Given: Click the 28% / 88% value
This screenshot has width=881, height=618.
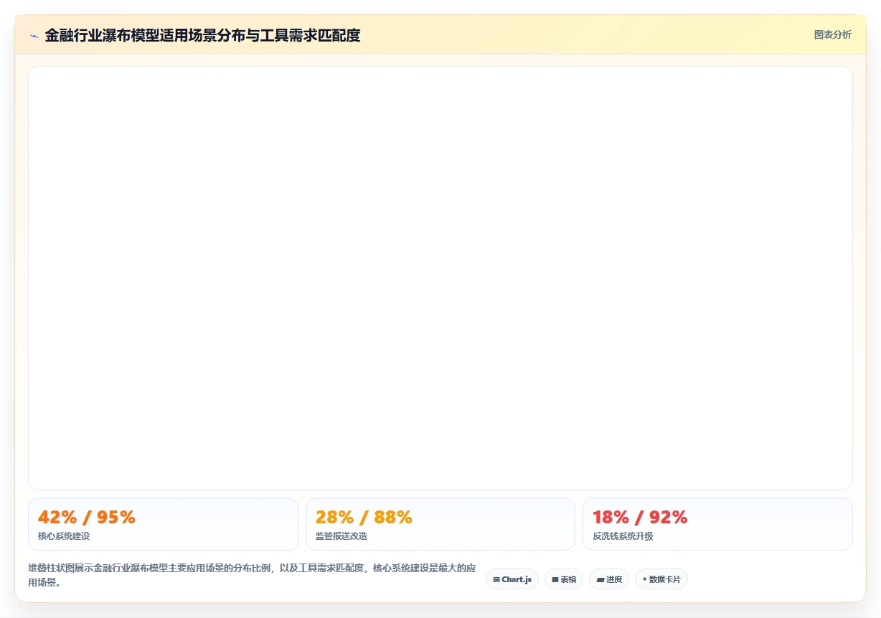Looking at the screenshot, I should tap(364, 518).
